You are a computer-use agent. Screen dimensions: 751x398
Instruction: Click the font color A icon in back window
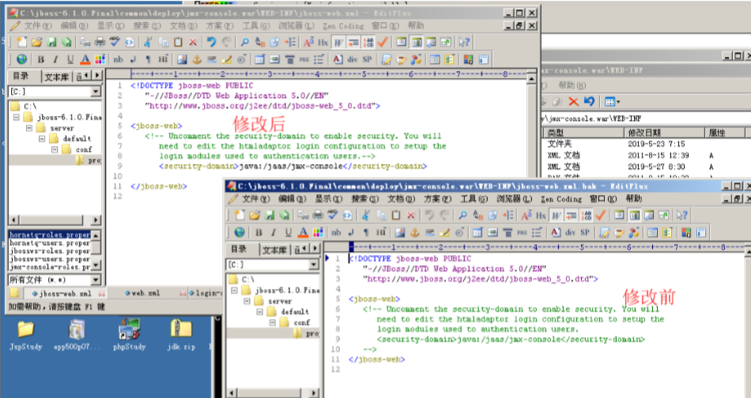(x=85, y=59)
